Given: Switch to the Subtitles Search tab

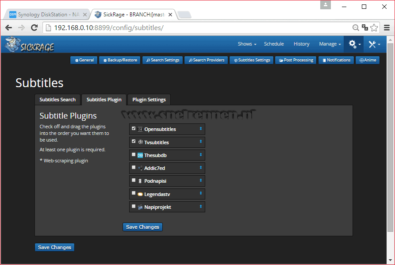Looking at the screenshot, I should pos(58,100).
